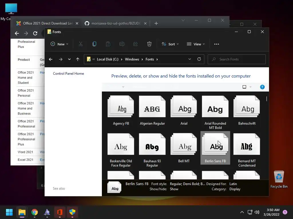This screenshot has width=293, height=219.
Task: Select Bauhaus 93 Regular font
Action: pos(152,150)
